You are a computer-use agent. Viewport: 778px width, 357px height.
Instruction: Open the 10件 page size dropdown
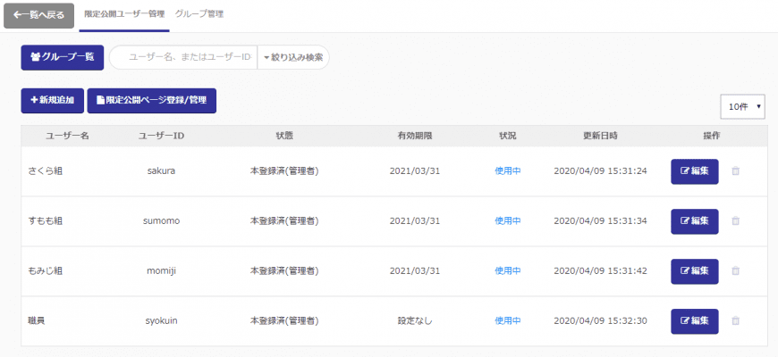click(x=742, y=106)
